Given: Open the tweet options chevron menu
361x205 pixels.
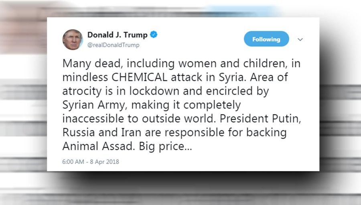Looking at the screenshot, I should tap(300, 39).
